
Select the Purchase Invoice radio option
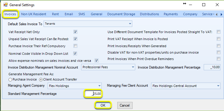pyautogui.click(x=10, y=79)
